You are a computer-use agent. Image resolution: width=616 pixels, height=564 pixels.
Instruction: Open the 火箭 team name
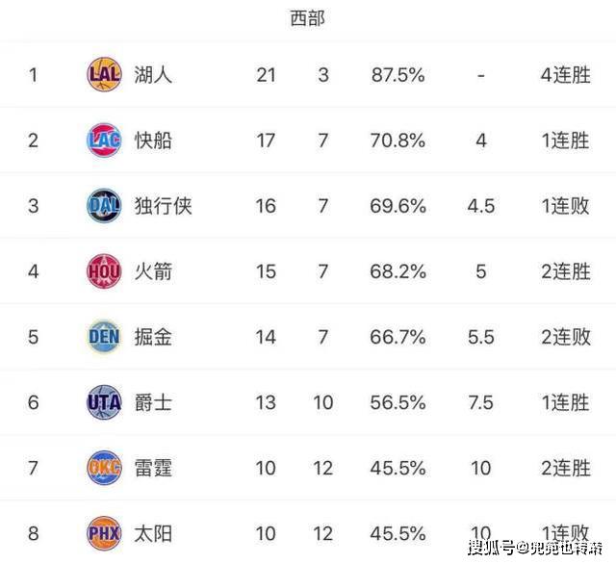tap(153, 271)
